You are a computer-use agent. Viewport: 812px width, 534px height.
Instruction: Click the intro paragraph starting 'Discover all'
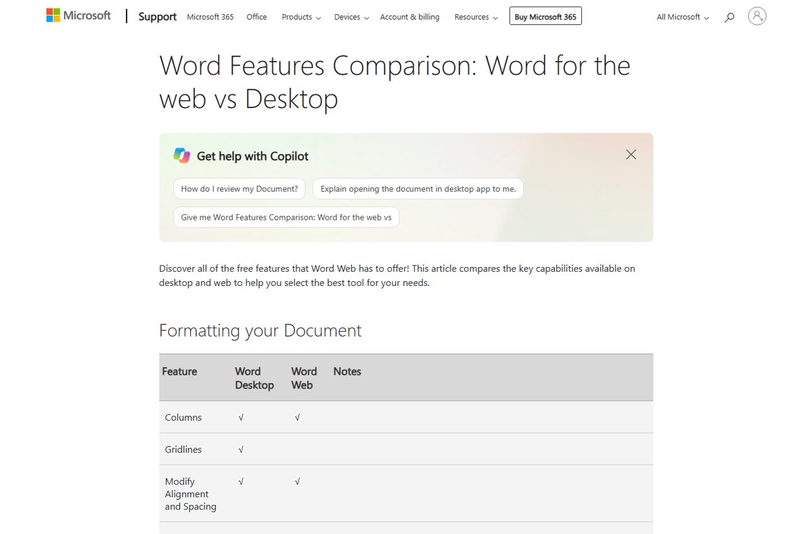tap(397, 275)
